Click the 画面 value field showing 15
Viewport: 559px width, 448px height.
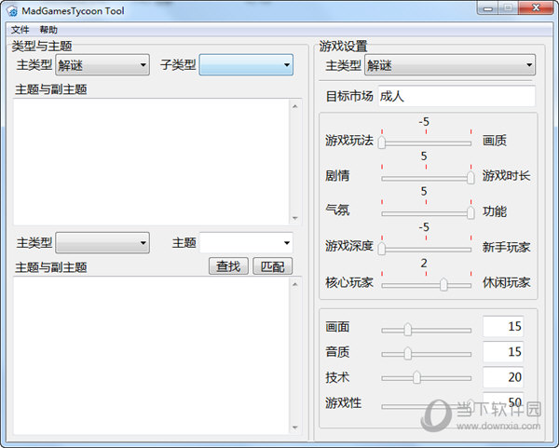[503, 326]
